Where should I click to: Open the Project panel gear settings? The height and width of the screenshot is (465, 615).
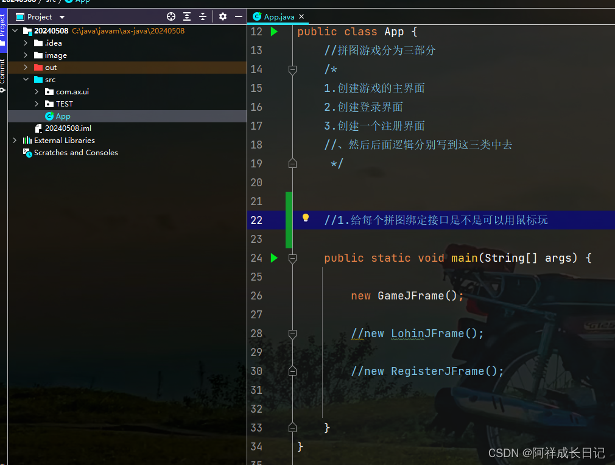[x=223, y=17]
